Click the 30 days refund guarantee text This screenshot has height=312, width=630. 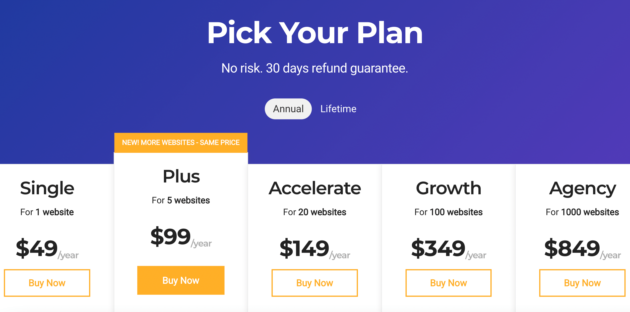click(315, 68)
